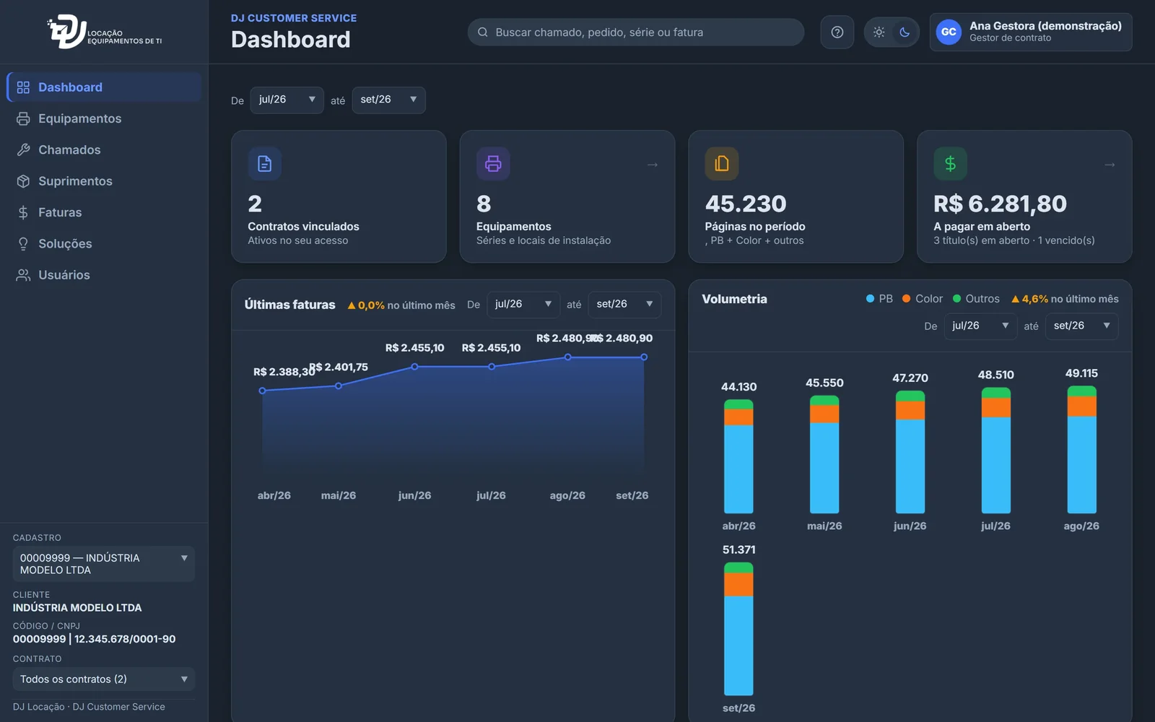Go to Dashboard in the sidebar
This screenshot has height=722, width=1155.
pyautogui.click(x=104, y=87)
